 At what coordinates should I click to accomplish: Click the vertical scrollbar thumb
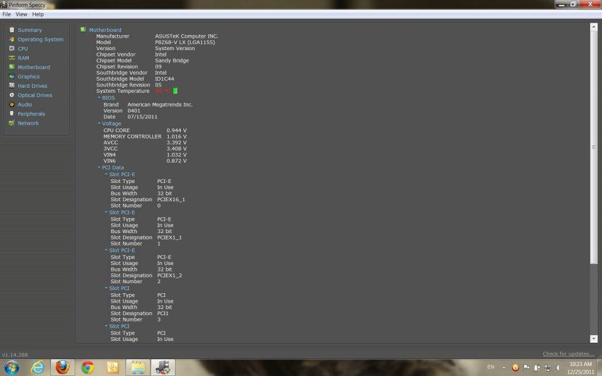point(594,147)
